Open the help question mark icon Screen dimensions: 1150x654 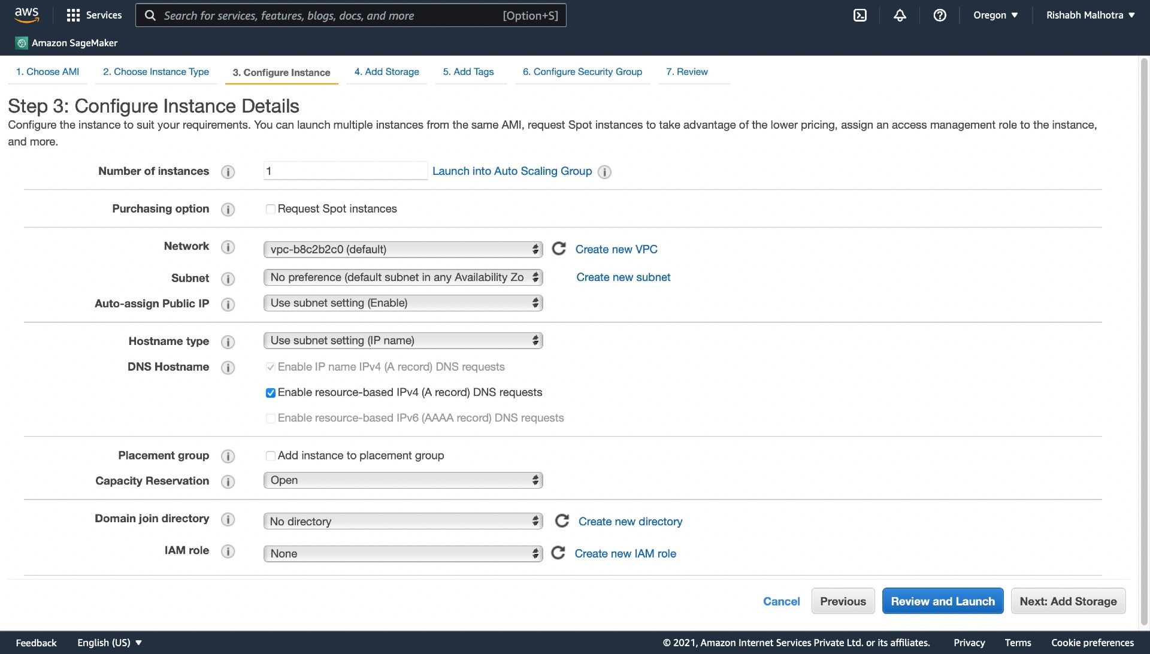tap(940, 15)
